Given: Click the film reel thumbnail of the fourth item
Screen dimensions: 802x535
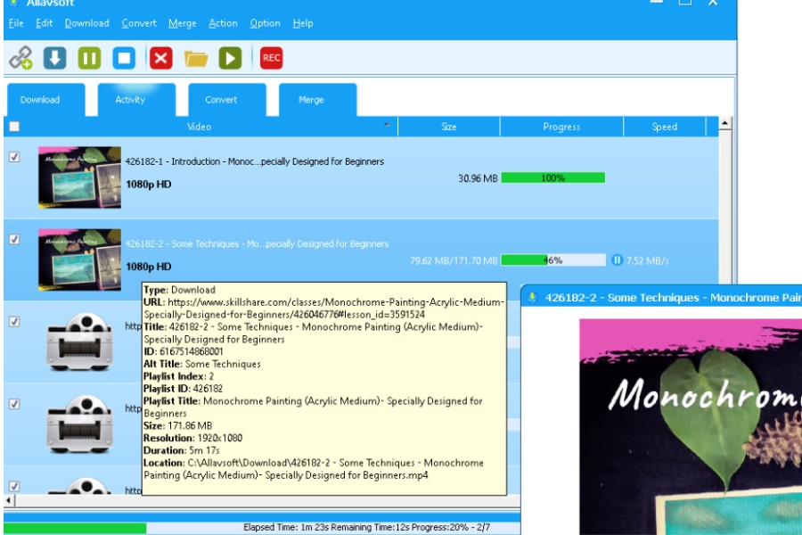Looking at the screenshot, I should pyautogui.click(x=80, y=424).
